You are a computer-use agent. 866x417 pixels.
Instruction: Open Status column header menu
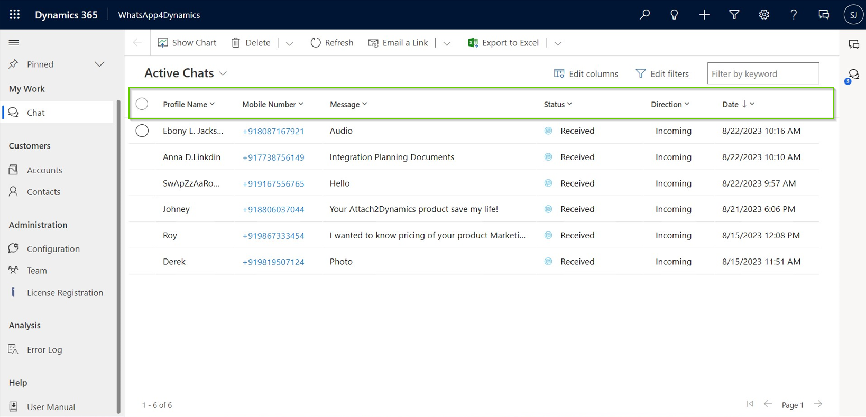558,104
